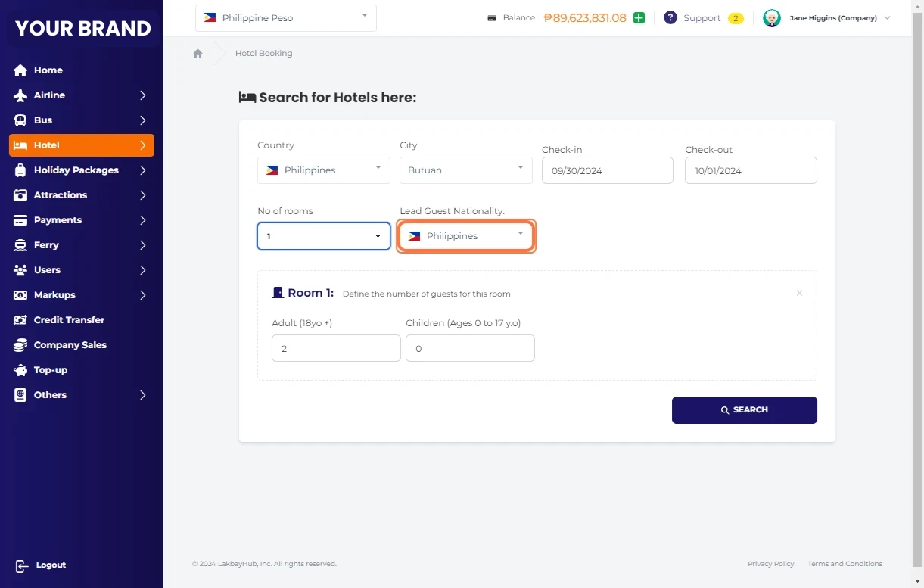Click the Support question mark icon

(670, 17)
